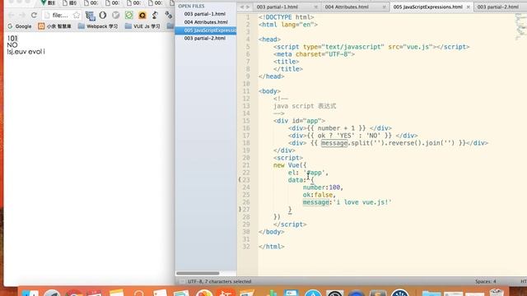Screen dimensions: 527x296
Task: Click ok:false on line 25
Action: click(319, 195)
